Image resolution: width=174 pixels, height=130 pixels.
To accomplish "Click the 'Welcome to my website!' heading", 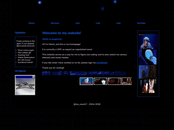I will (62, 33).
